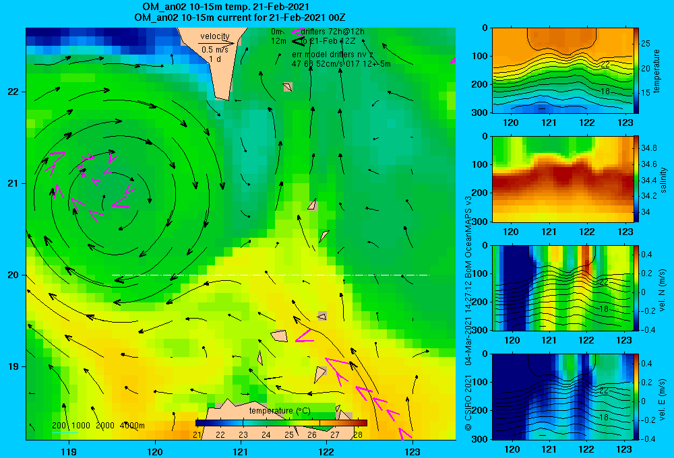
Task: Click latitude label 20 on main map
Action: pos(13,275)
